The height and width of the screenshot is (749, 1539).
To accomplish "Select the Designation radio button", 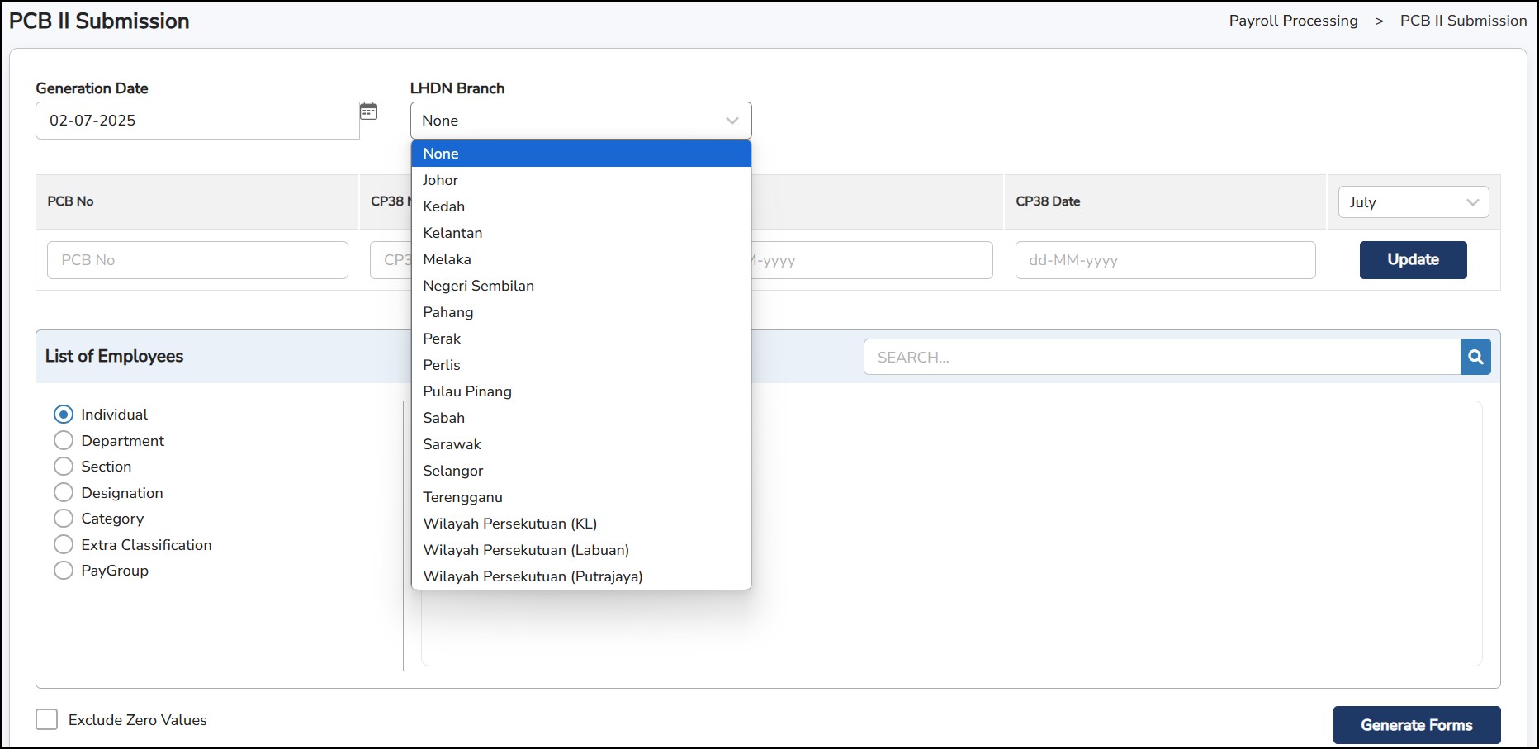I will click(x=64, y=493).
